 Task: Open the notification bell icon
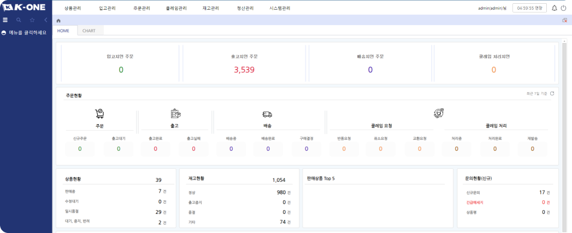(555, 8)
